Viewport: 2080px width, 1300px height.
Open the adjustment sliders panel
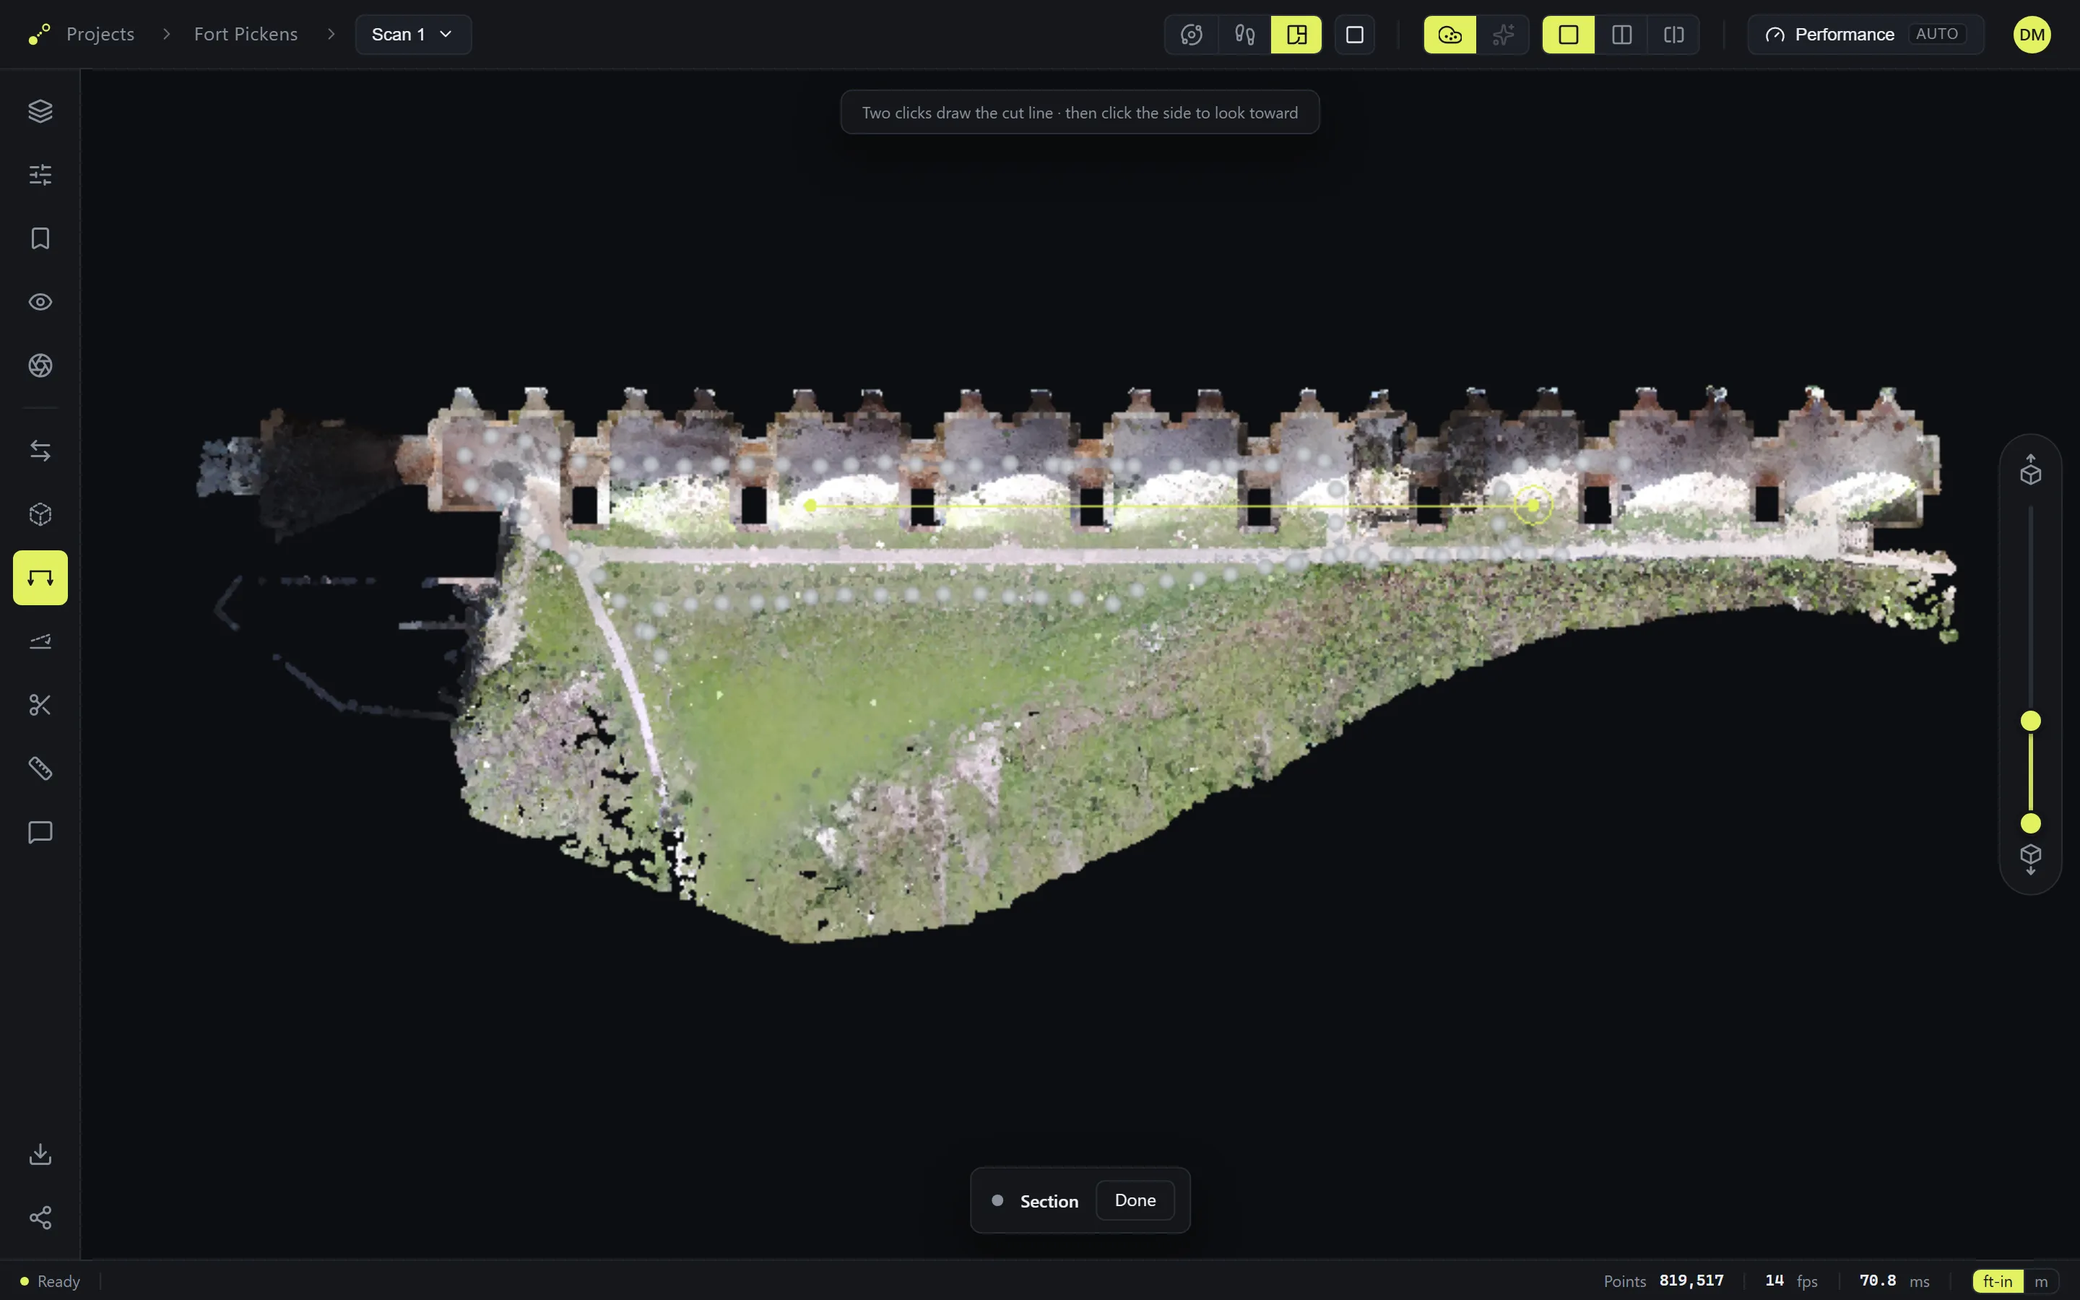tap(40, 175)
